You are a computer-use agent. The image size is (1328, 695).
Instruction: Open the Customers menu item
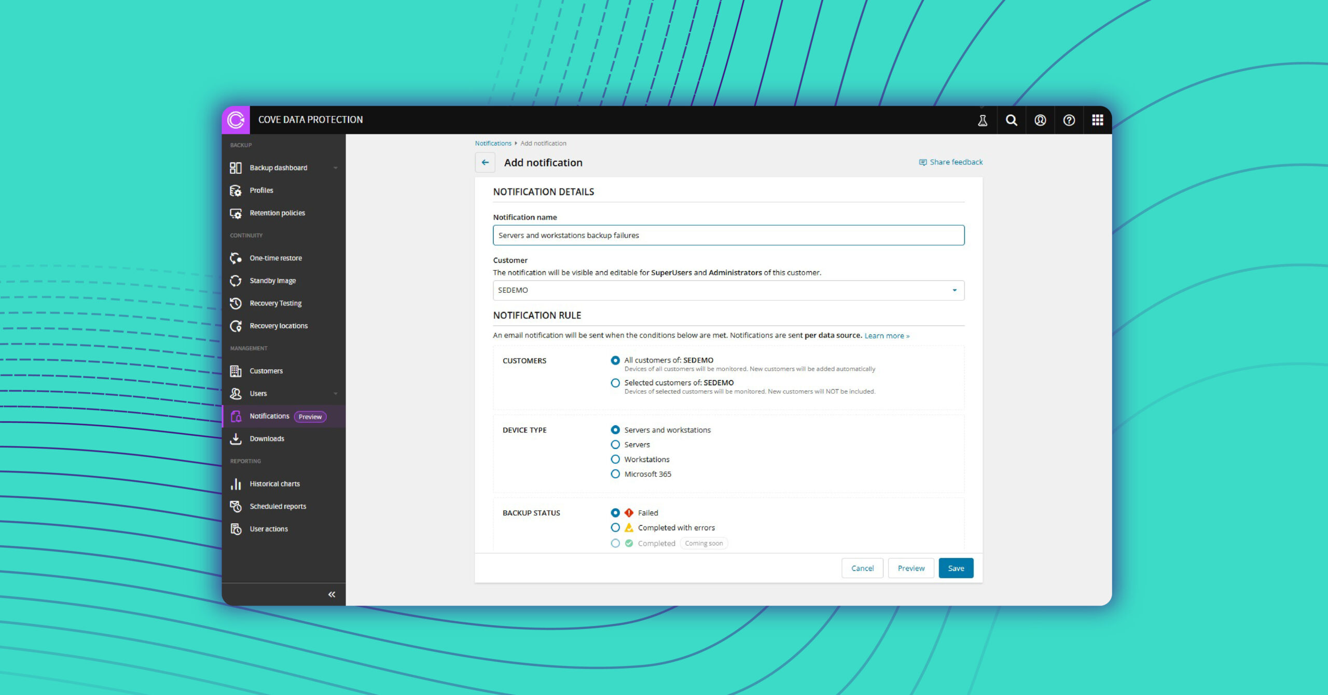click(266, 371)
